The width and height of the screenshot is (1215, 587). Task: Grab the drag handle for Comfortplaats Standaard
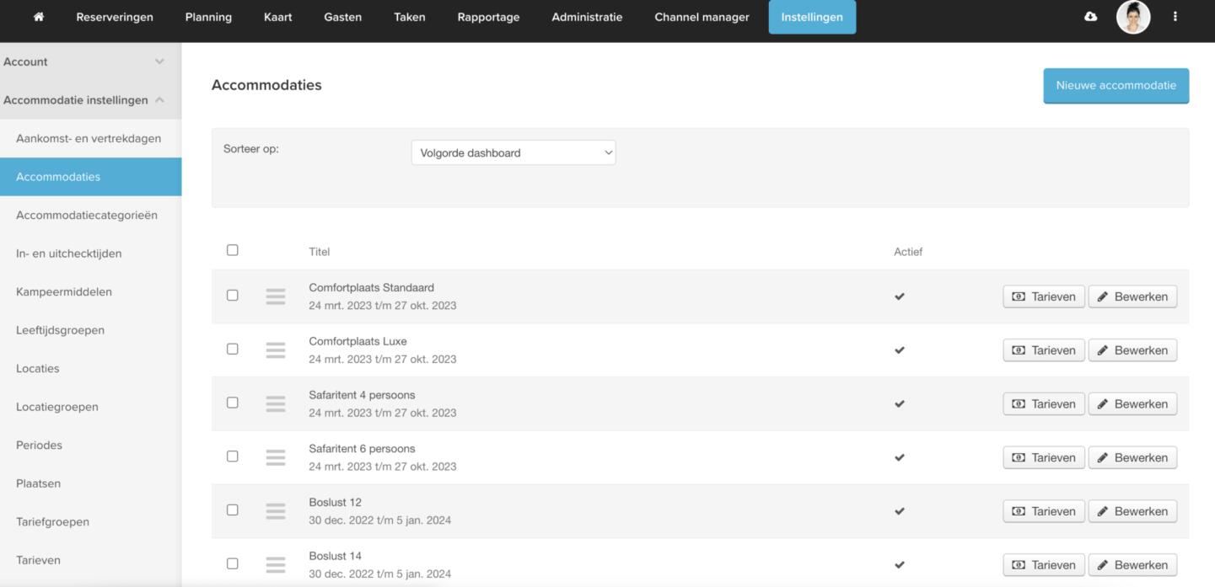click(x=276, y=296)
